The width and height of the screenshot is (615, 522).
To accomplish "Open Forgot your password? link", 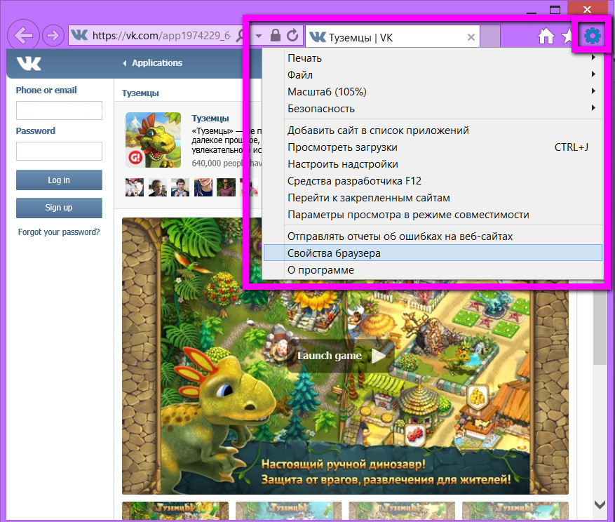I will pyautogui.click(x=59, y=232).
